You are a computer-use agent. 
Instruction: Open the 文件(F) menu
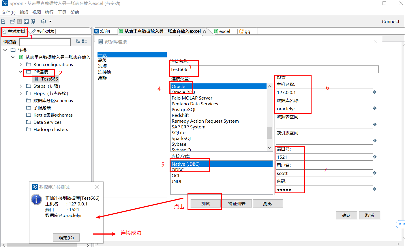(9, 12)
